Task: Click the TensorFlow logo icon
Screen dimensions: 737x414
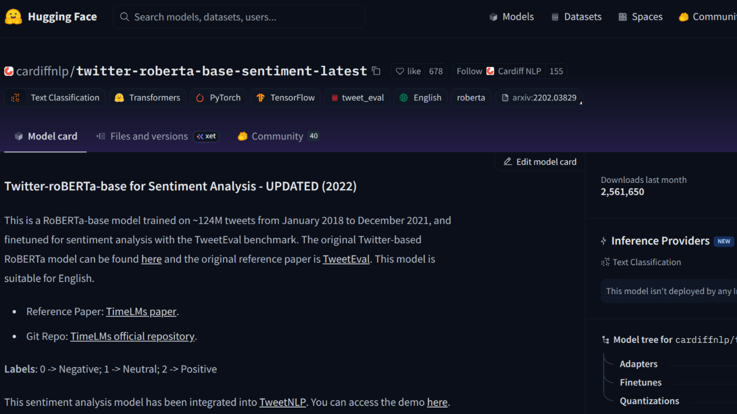Action: click(260, 98)
